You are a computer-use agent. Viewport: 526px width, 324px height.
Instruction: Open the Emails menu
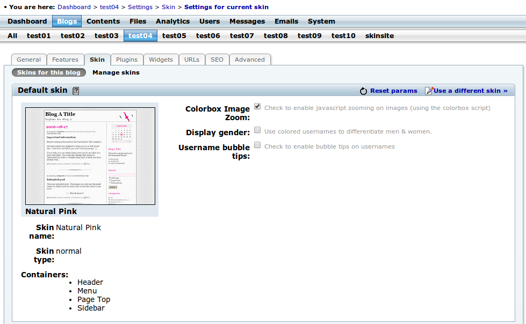click(286, 21)
